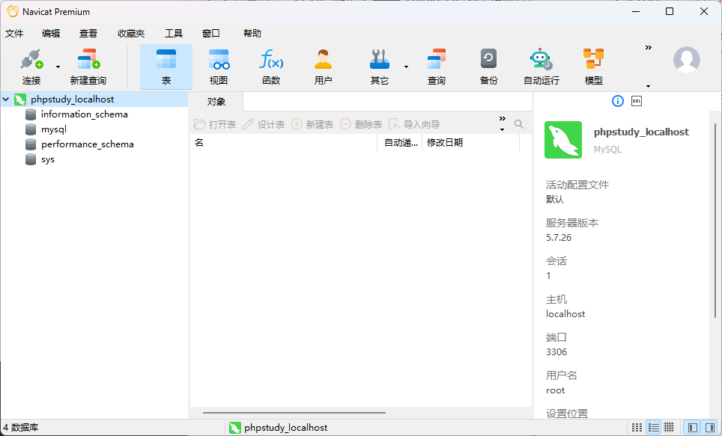Click server version value 5.7.26
722x436 pixels.
click(559, 237)
